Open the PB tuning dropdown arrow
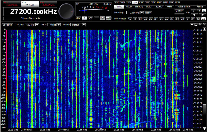 pos(142,13)
